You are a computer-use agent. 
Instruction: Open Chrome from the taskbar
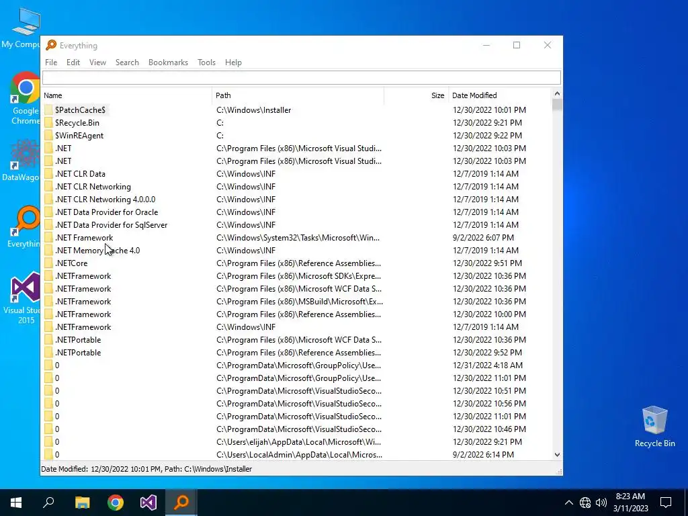click(116, 503)
